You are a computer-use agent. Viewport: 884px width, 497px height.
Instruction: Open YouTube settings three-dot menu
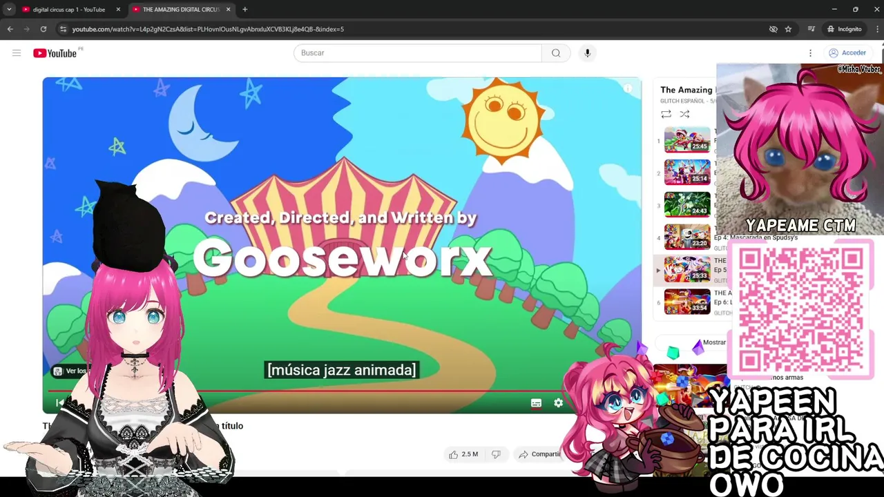pos(810,53)
